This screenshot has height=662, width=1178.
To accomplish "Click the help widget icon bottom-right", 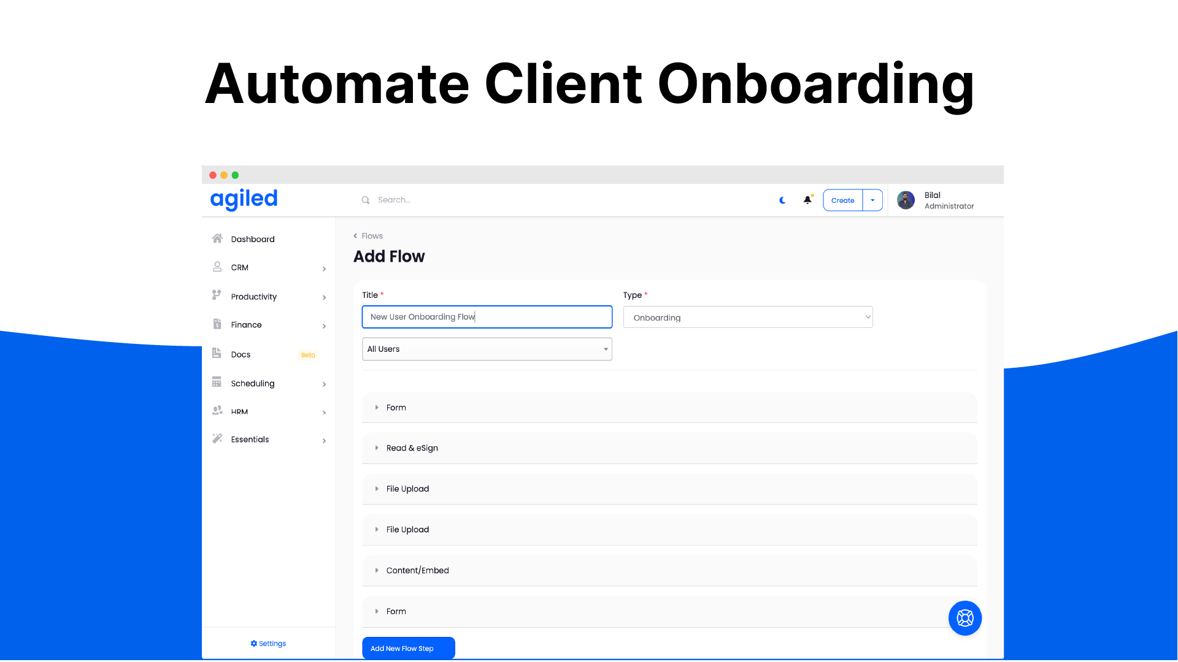I will [x=964, y=617].
